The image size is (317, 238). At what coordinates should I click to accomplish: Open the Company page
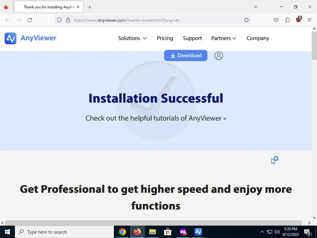pos(258,38)
